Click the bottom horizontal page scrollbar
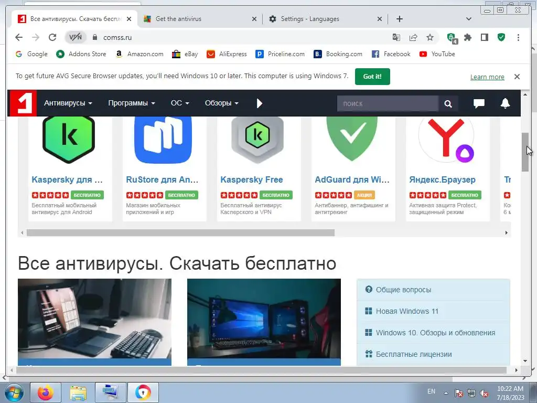 (x=261, y=370)
